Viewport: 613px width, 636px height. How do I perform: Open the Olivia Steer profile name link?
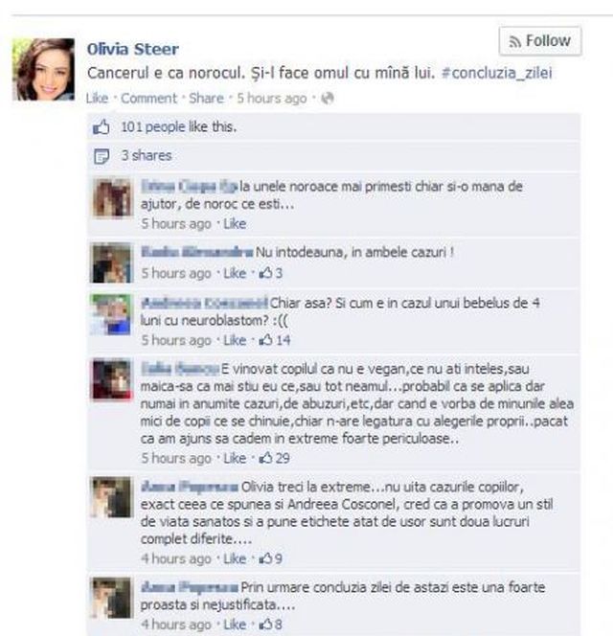133,49
